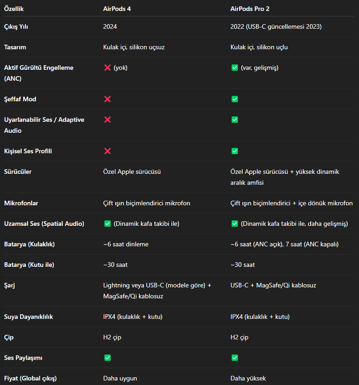Click 'Lightning veya USB-C (modele göre)' cell
The height and width of the screenshot is (385, 359).
click(x=157, y=291)
